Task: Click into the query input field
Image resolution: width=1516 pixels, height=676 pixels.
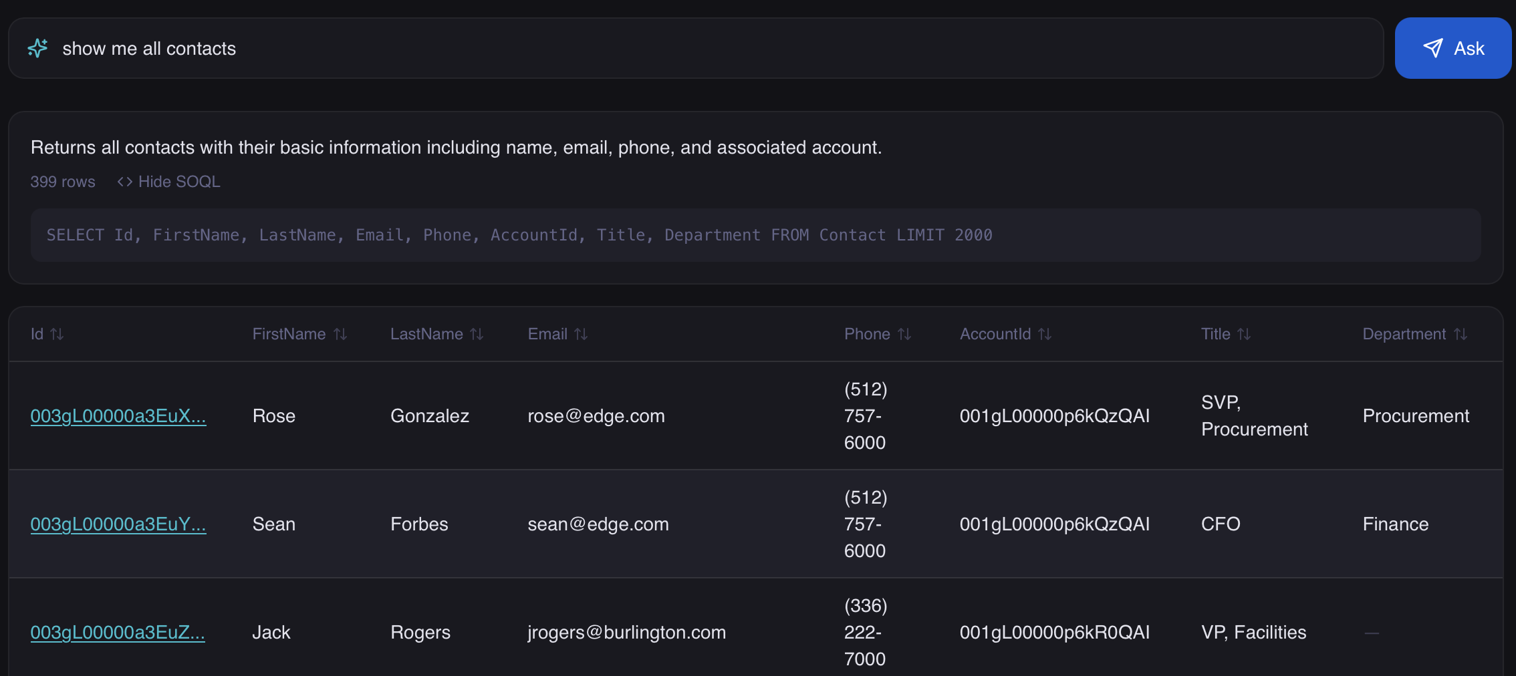Action: click(668, 48)
